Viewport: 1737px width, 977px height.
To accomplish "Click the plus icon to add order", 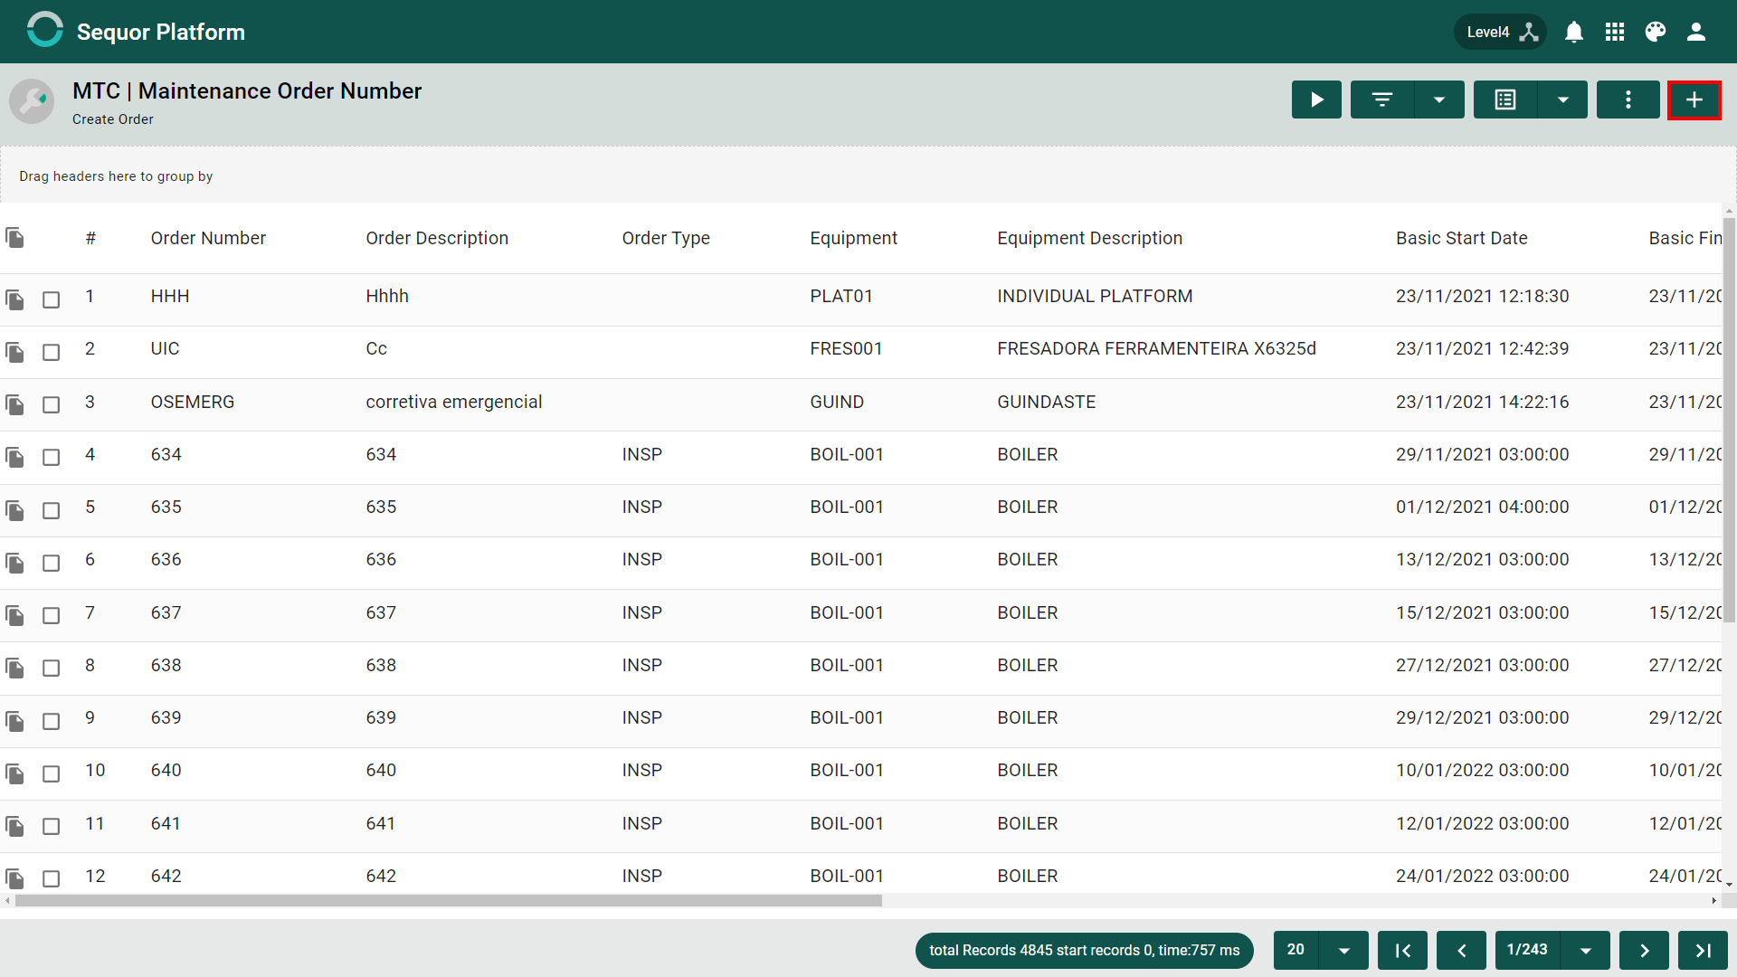I will coord(1694,100).
